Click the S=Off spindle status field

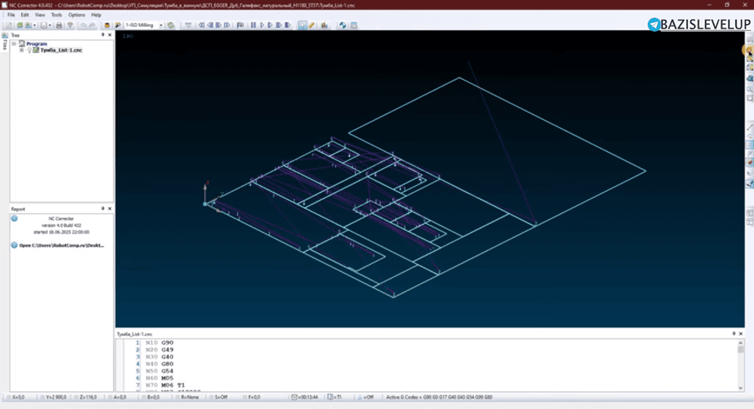point(219,397)
